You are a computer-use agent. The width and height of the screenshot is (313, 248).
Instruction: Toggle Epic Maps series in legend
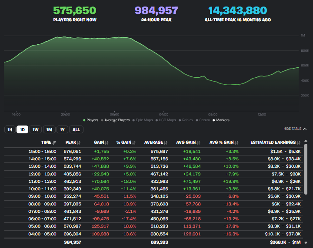coord(143,120)
